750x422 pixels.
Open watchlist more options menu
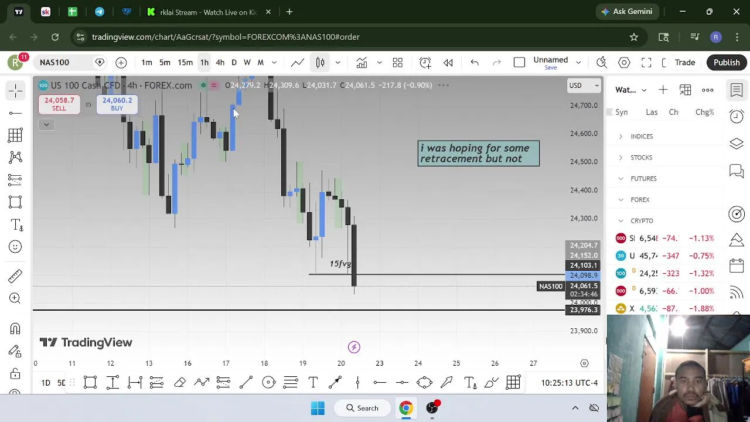pyautogui.click(x=708, y=90)
